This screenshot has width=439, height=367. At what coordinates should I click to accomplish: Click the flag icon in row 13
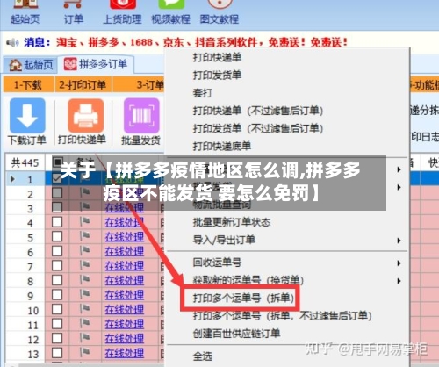tap(84, 353)
